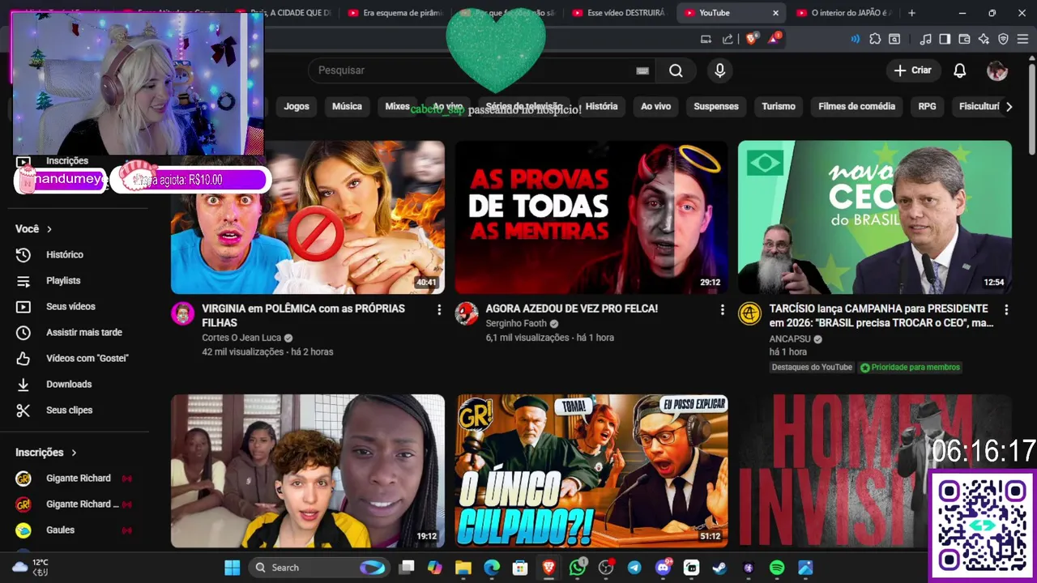Select the Música category chip
Screen dimensions: 1037x583
point(347,106)
